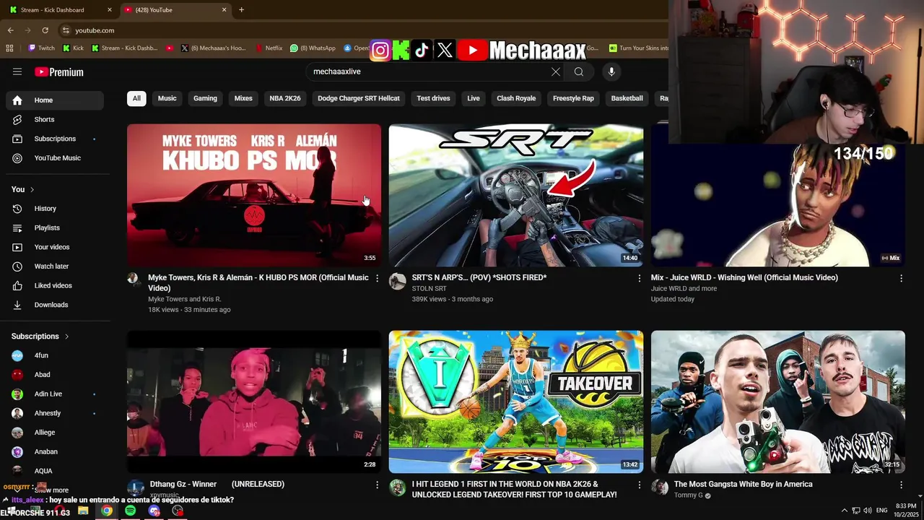Screen dimensions: 924x520
Task: Select the Clash Royale filter chip
Action: [516, 98]
